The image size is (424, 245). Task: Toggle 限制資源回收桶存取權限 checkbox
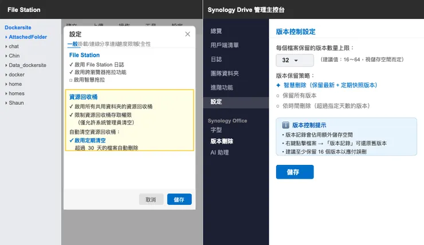pyautogui.click(x=71, y=115)
